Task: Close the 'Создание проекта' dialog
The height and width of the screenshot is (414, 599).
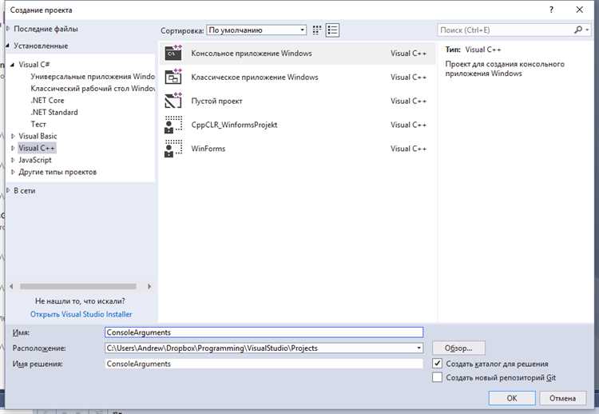Action: (x=579, y=10)
